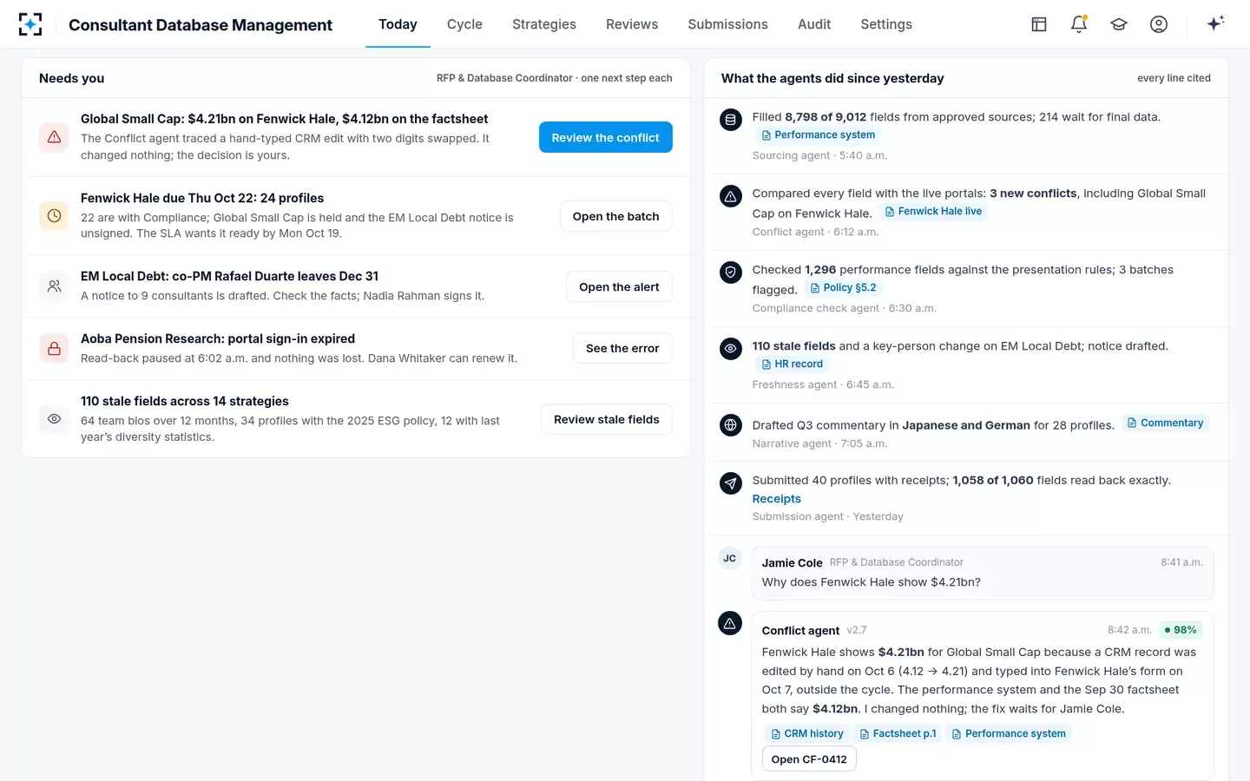The width and height of the screenshot is (1250, 781).
Task: Click the app logo icon
Action: click(x=30, y=24)
